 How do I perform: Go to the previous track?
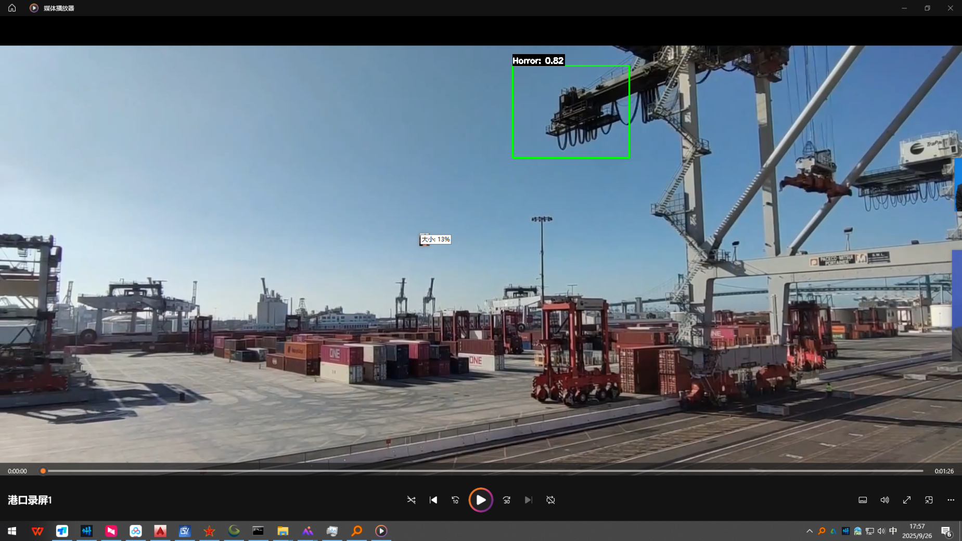[x=433, y=500]
